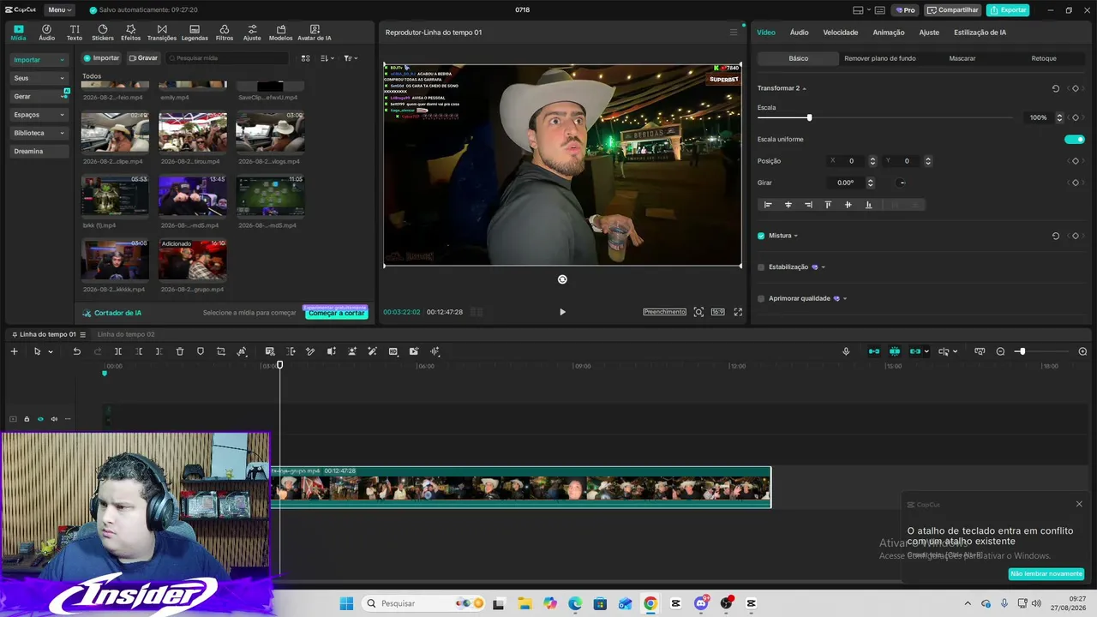This screenshot has height=617, width=1097.
Task: Zoom out the timeline
Action: pyautogui.click(x=1000, y=351)
